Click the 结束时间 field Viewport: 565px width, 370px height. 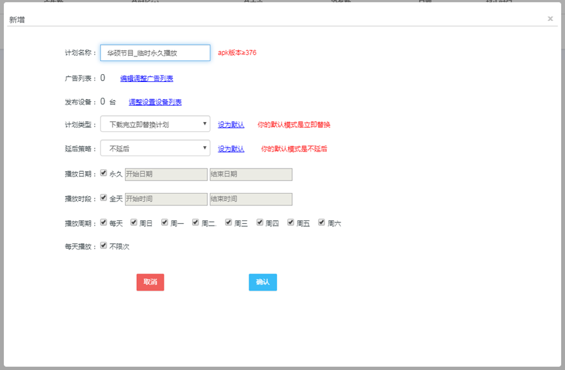tap(251, 199)
